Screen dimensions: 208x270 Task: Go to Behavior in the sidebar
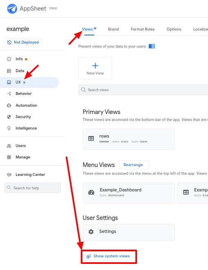(x=24, y=94)
